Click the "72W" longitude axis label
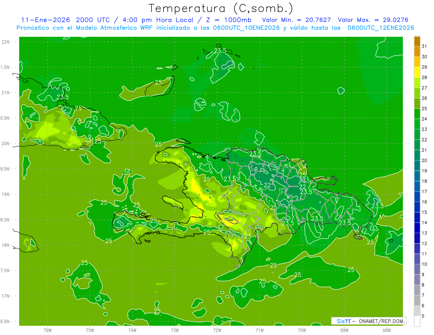The width and height of the screenshot is (434, 335). coord(217,330)
